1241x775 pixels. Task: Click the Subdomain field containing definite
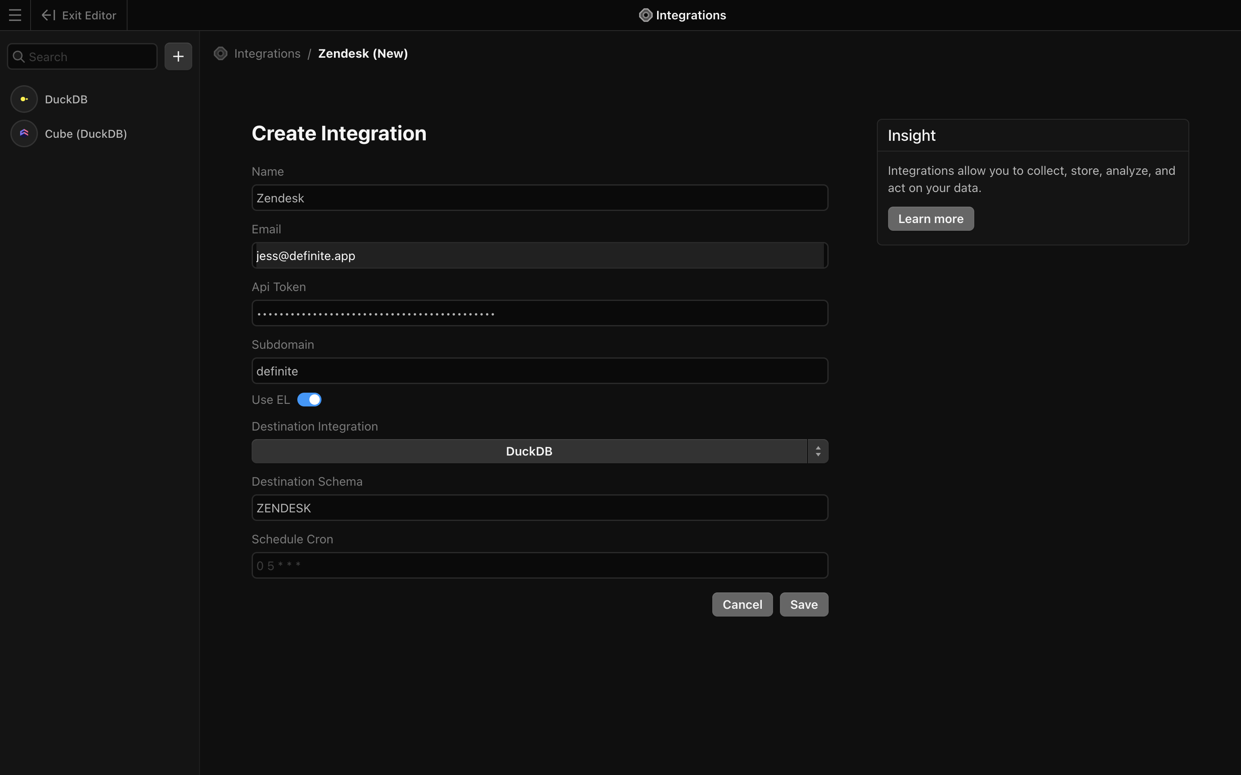coord(539,371)
